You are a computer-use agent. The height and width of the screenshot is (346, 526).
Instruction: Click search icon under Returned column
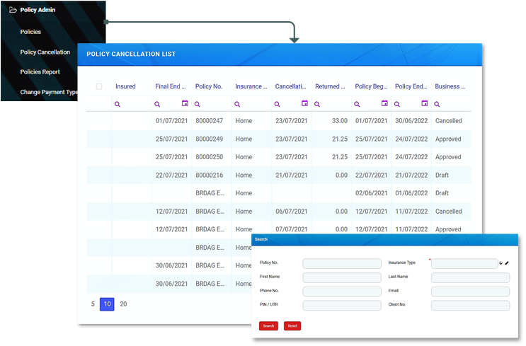[318, 104]
